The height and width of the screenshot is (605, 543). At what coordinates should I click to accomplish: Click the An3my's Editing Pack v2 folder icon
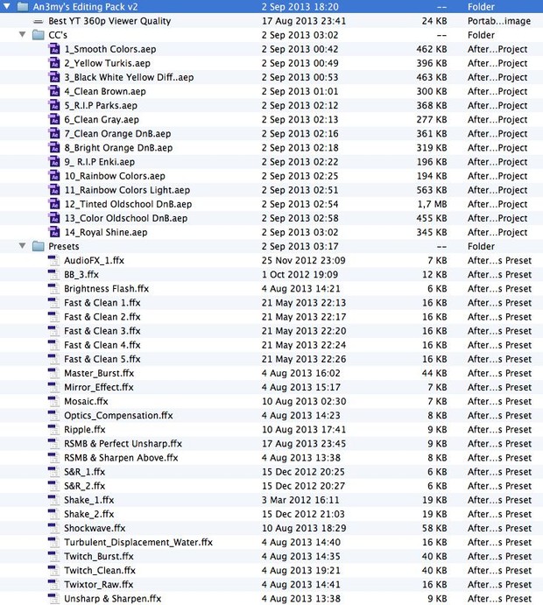[x=23, y=6]
